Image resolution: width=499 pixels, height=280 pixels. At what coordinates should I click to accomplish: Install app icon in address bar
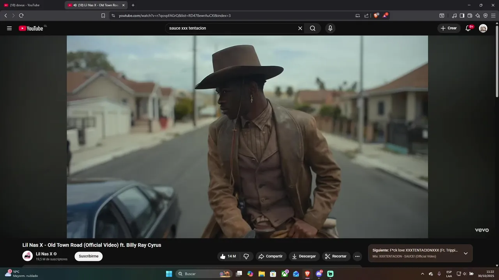click(357, 16)
